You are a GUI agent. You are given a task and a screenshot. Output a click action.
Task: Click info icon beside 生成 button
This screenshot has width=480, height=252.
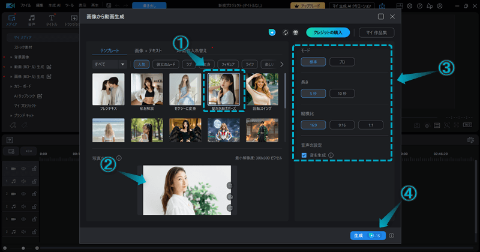click(392, 235)
